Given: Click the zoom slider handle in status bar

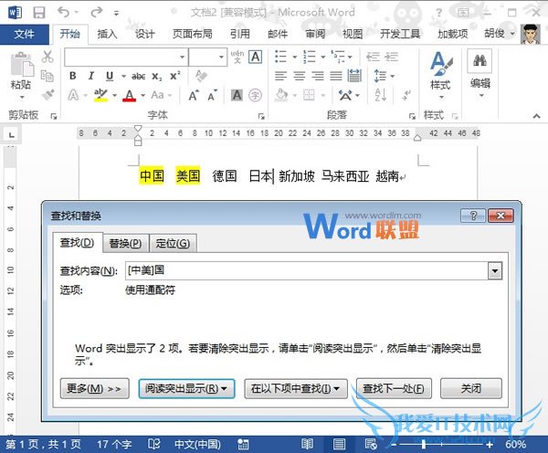Looking at the screenshot, I should click(x=423, y=444).
